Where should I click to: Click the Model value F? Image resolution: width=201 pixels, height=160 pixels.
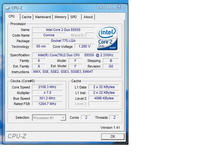(x=75, y=61)
